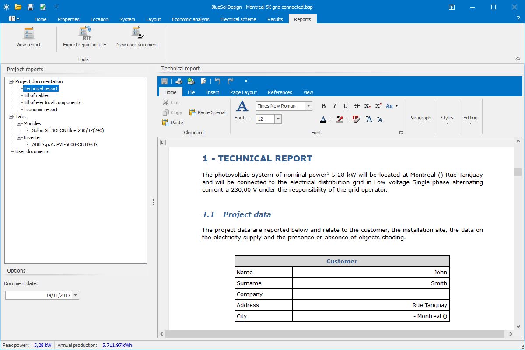The width and height of the screenshot is (525, 350).
Task: Clear formatting with eraser icon
Action: click(x=356, y=119)
